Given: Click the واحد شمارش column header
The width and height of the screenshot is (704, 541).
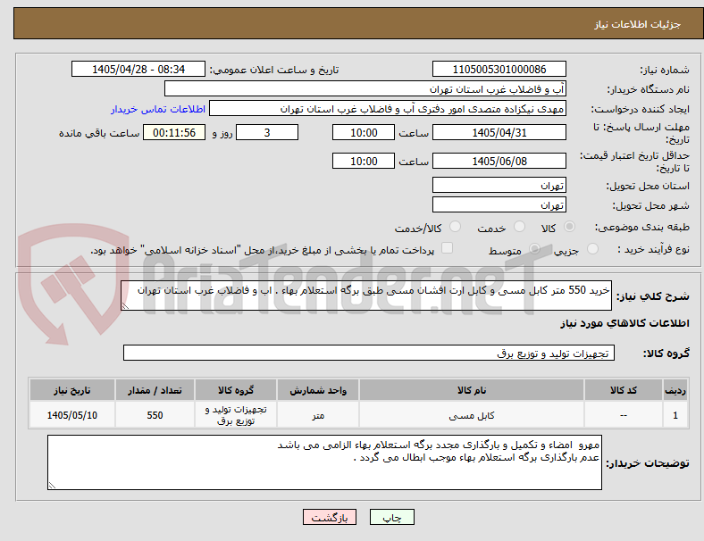Looking at the screenshot, I should point(318,390).
